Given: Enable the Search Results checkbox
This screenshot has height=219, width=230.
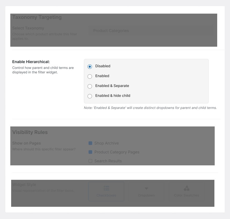Looking at the screenshot, I should (x=90, y=161).
